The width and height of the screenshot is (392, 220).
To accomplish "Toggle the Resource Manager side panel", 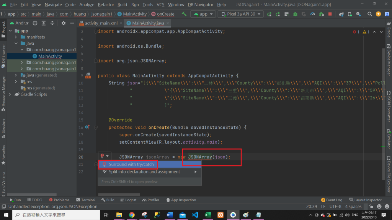I will click(x=3, y=93).
